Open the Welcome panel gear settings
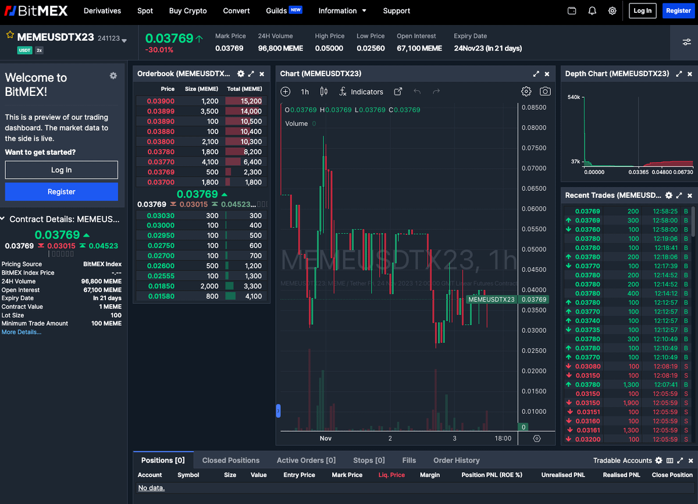Screen dimensions: 698x504 coord(113,76)
